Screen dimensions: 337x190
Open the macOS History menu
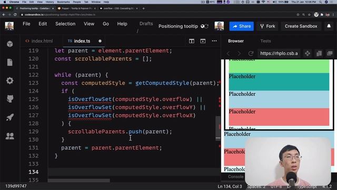tap(49, 2)
